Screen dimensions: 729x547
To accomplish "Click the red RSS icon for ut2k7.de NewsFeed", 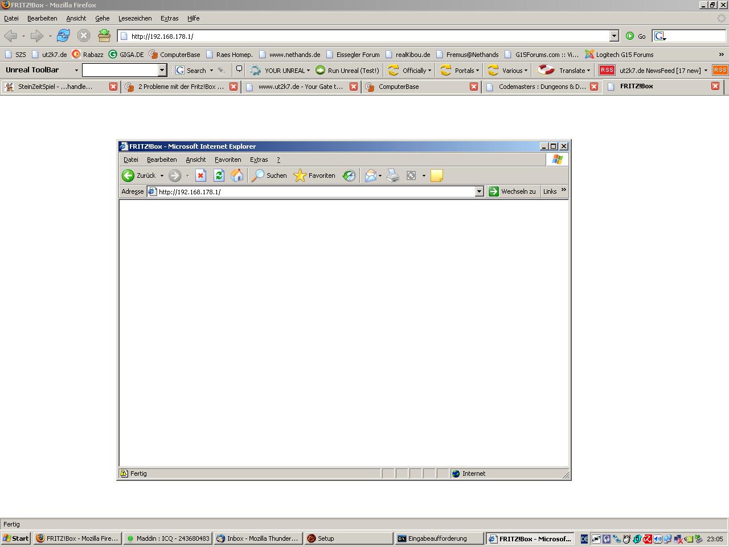I will tap(607, 70).
